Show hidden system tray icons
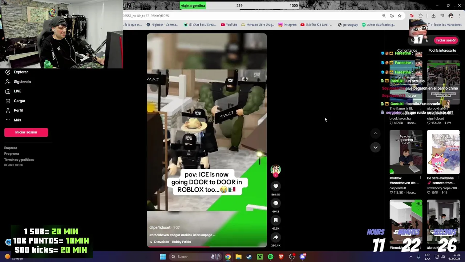This screenshot has height=262, width=465. click(411, 257)
